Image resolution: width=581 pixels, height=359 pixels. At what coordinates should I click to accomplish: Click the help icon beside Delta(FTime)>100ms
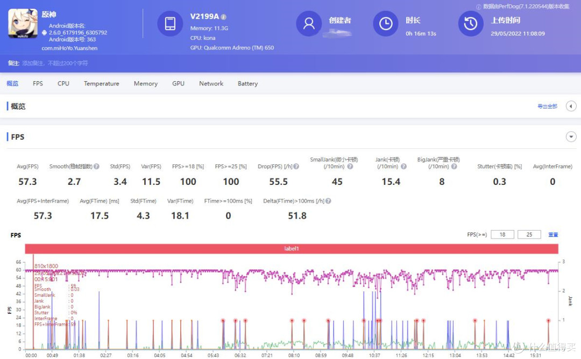328,201
